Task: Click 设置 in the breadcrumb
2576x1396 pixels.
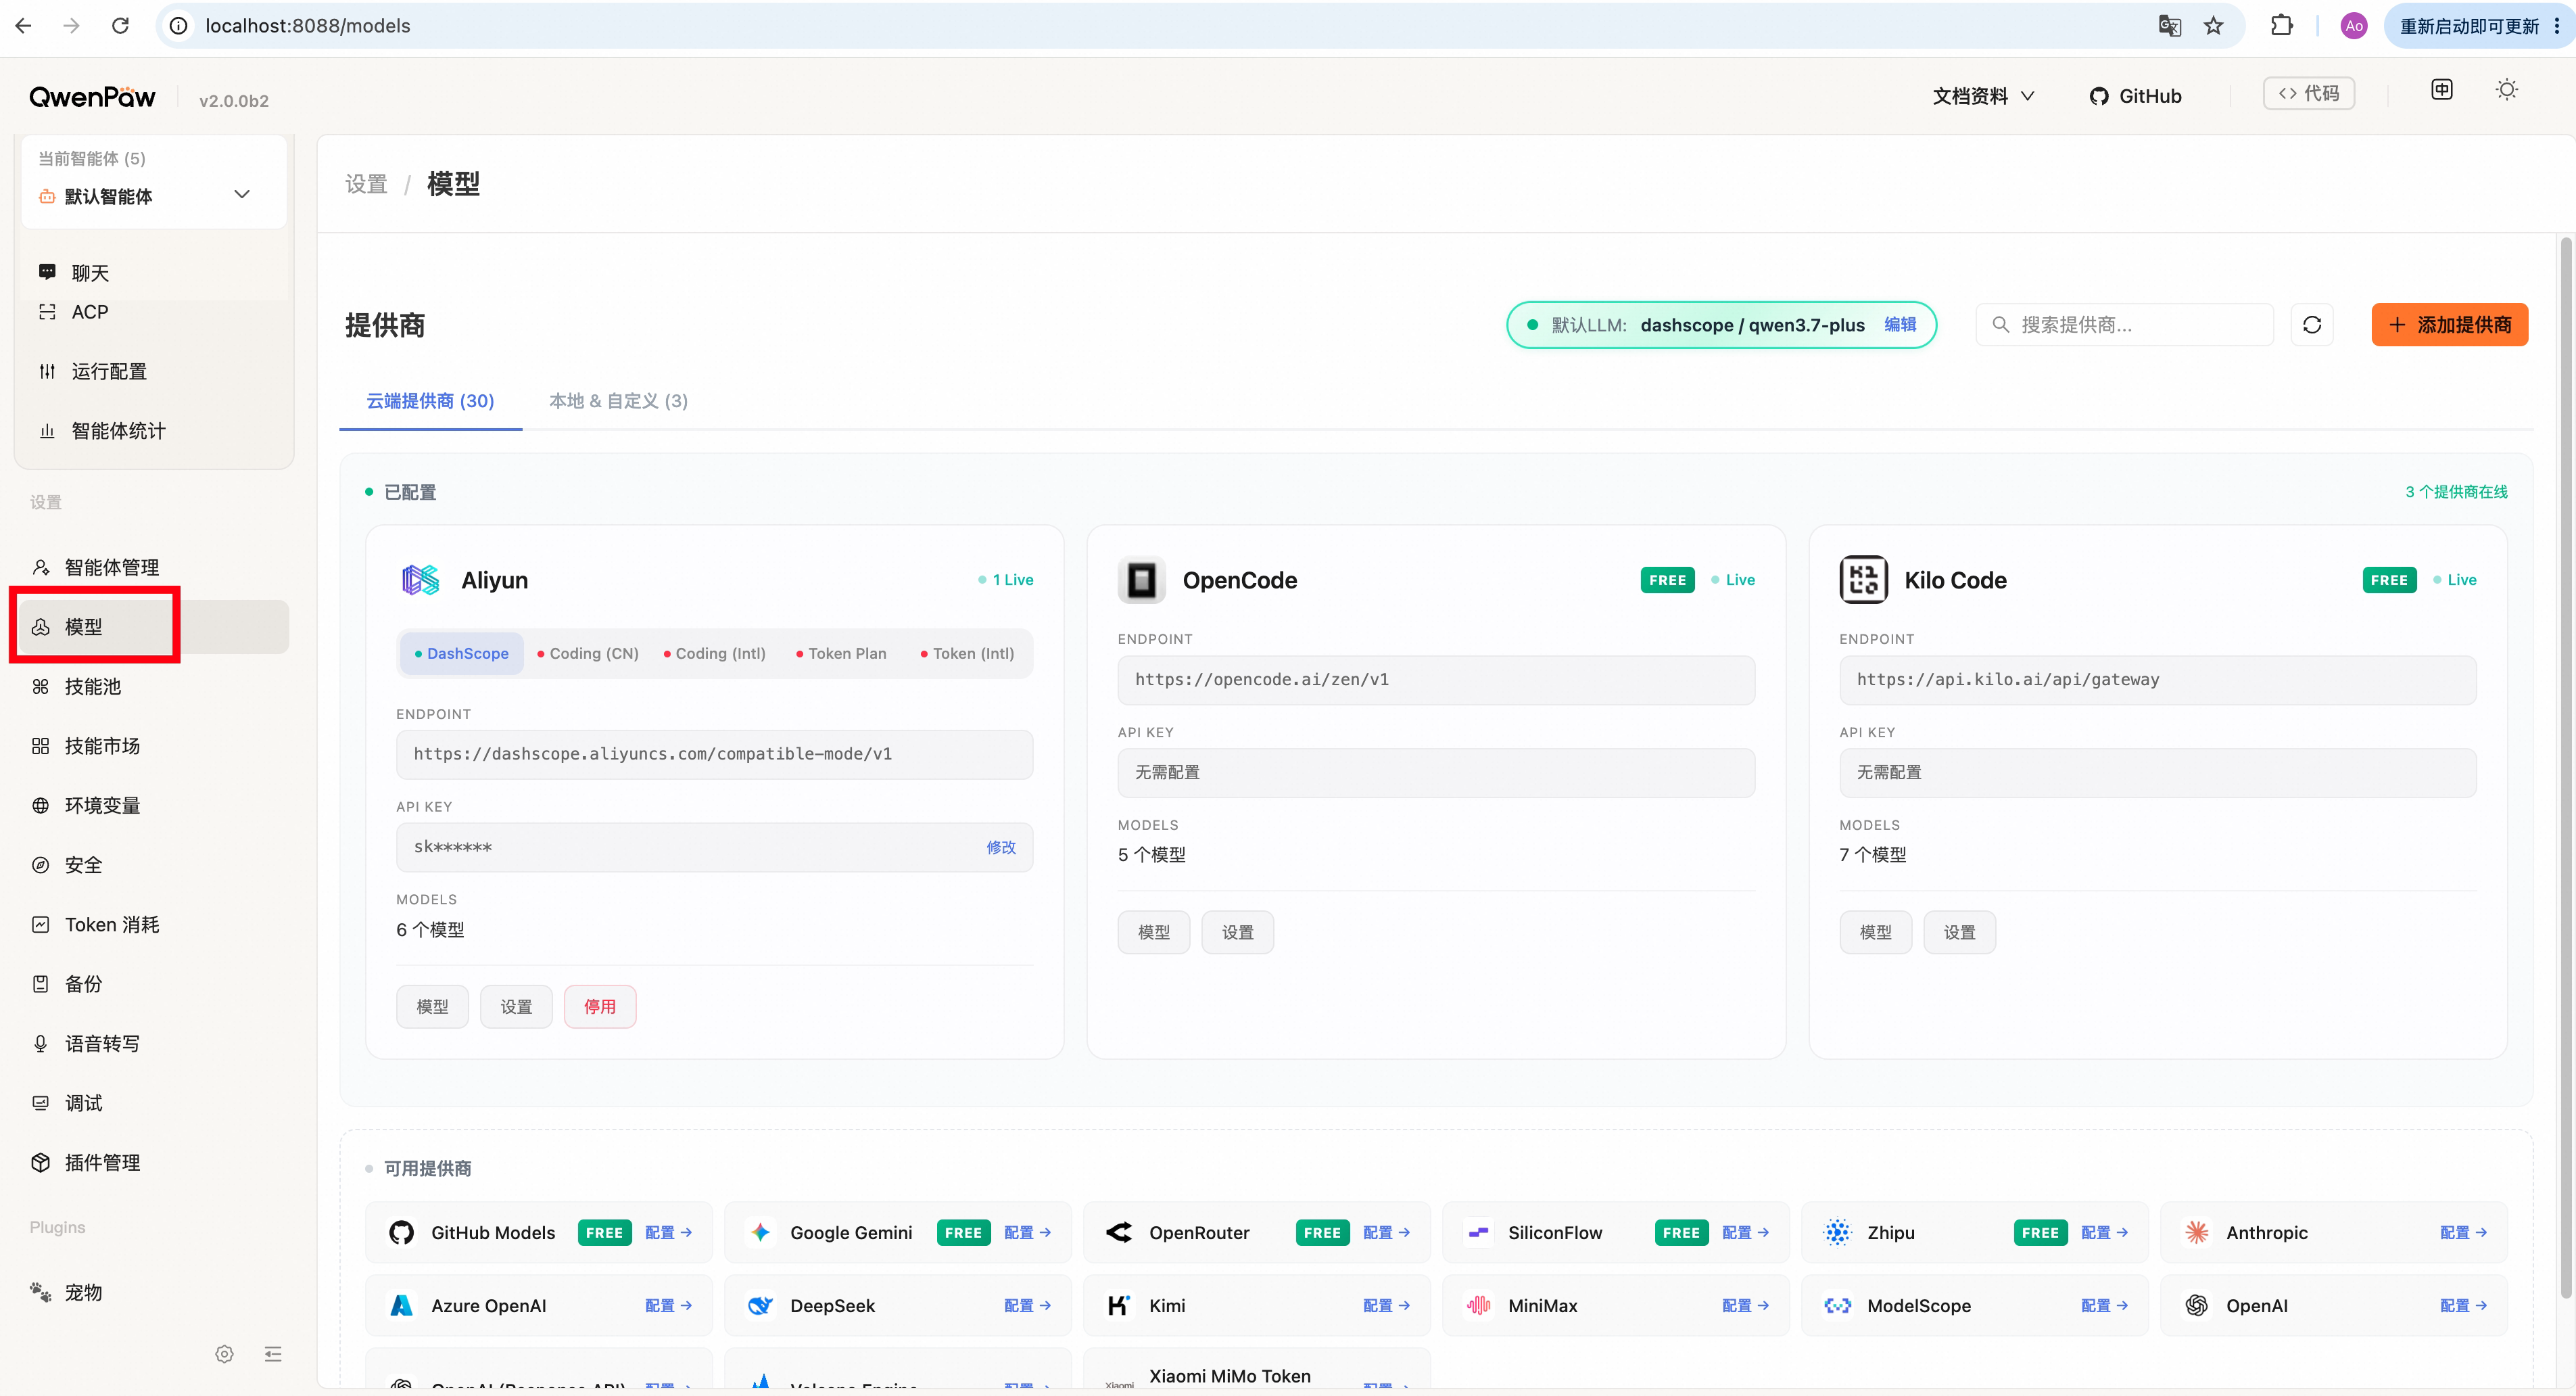Action: click(366, 184)
